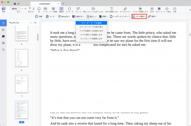This screenshot has height=126, width=191.
Task: Open the background (背景) dropdown
Action: (103, 17)
